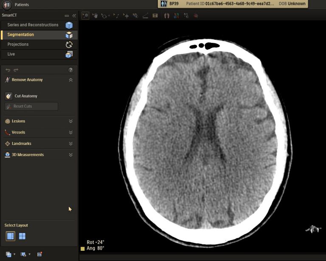Click the red toolbar icon at far right

coord(196,16)
